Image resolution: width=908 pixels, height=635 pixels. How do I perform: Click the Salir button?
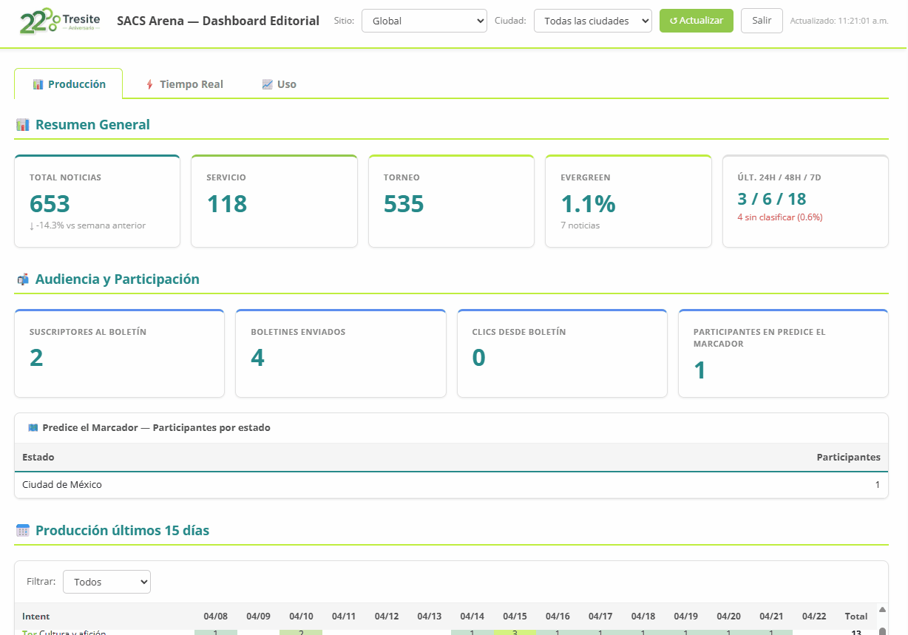tap(761, 21)
